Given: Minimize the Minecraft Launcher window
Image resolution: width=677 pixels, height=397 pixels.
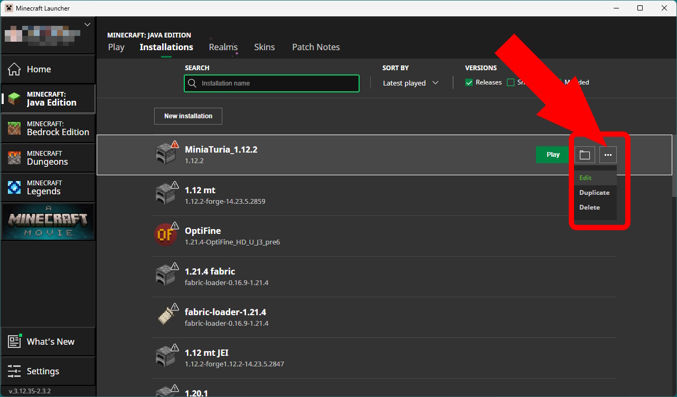Looking at the screenshot, I should (616, 8).
